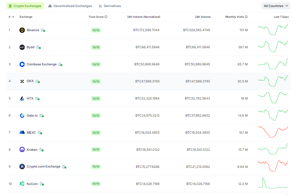Click the Bybit logo icon
Screen dimensions: 294x195
22,47
